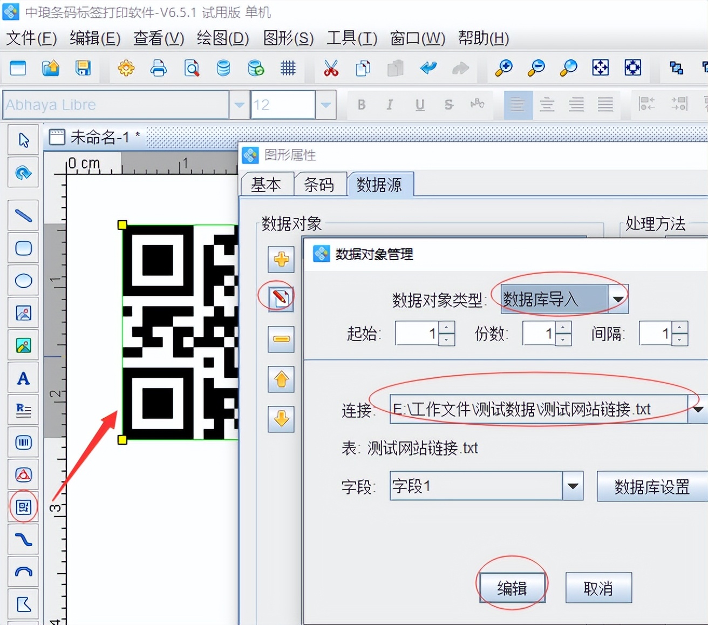Click the new document icon

(x=18, y=68)
